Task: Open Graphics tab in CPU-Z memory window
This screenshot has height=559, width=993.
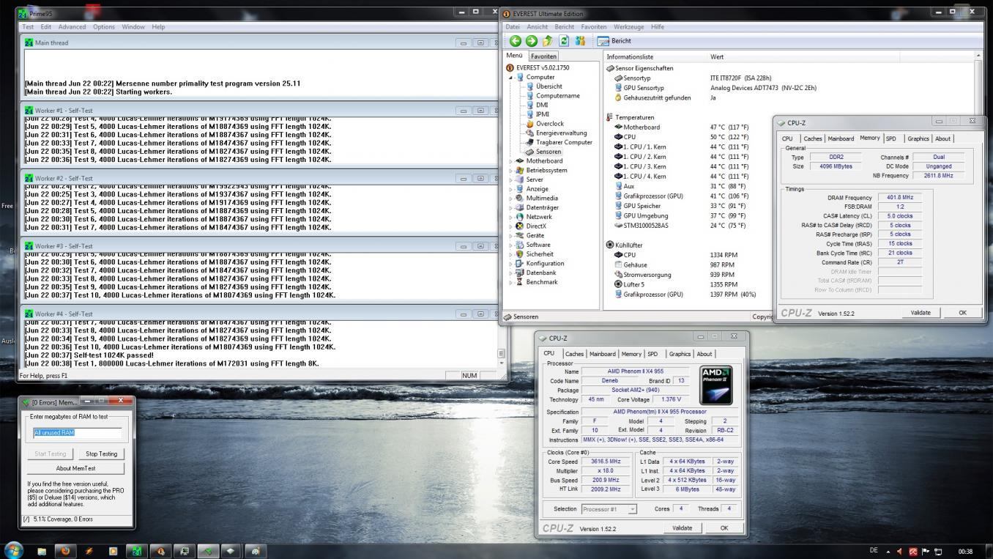Action: coord(918,138)
